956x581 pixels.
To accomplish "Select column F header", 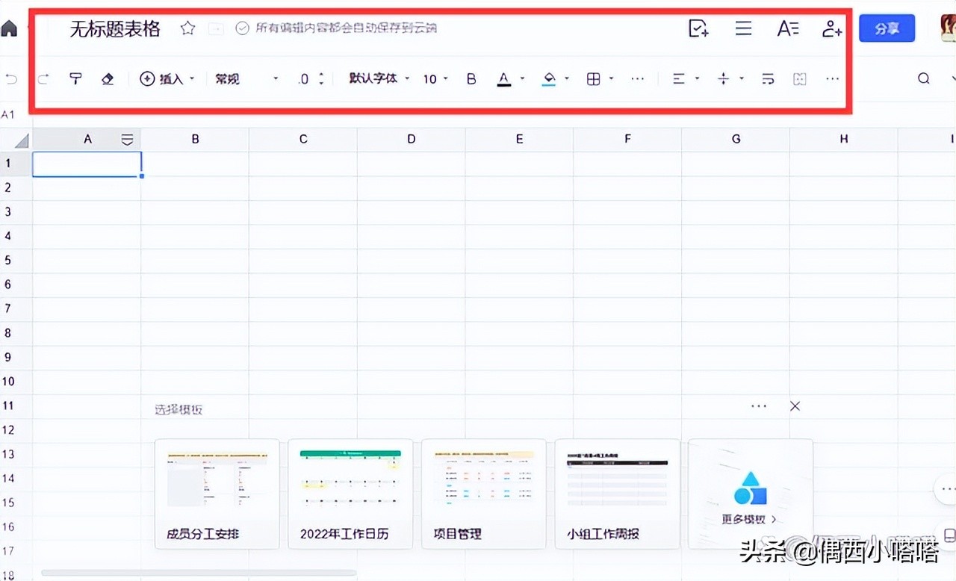I will tap(627, 140).
